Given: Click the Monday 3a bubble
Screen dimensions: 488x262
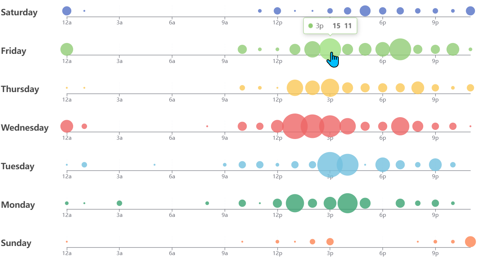Looking at the screenshot, I should [x=119, y=203].
